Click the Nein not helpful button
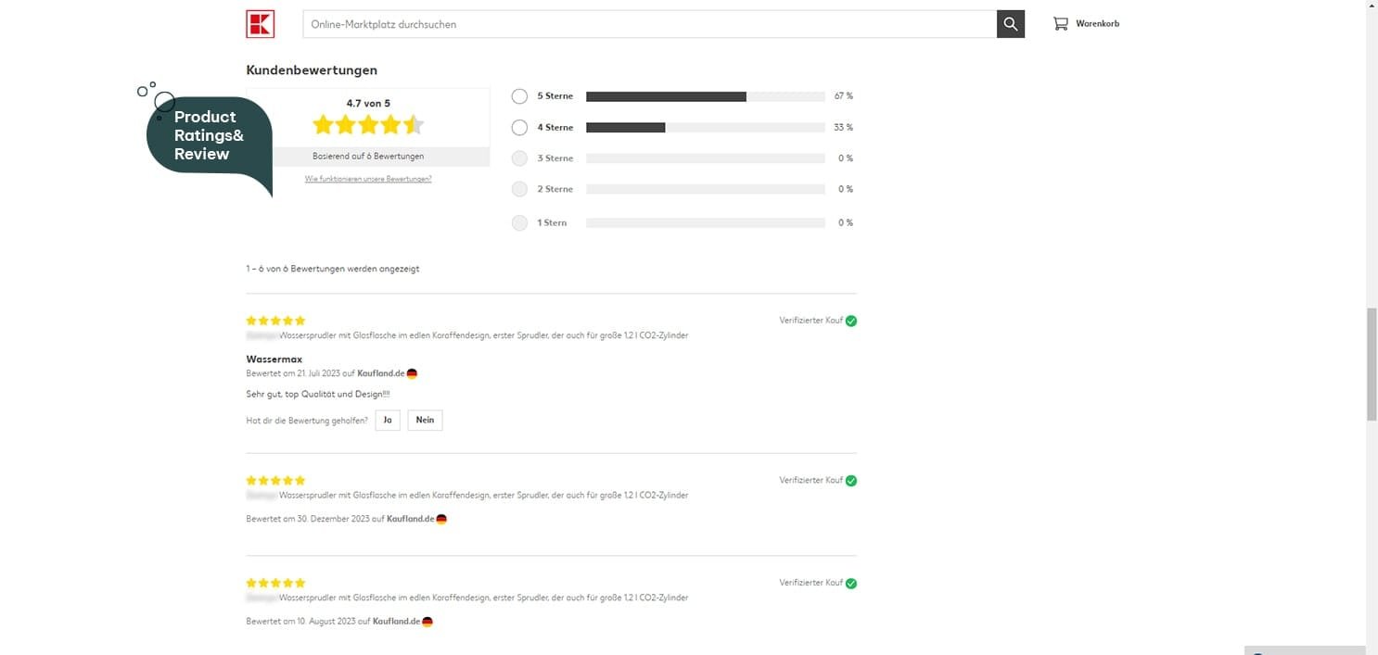The image size is (1378, 655). (425, 421)
